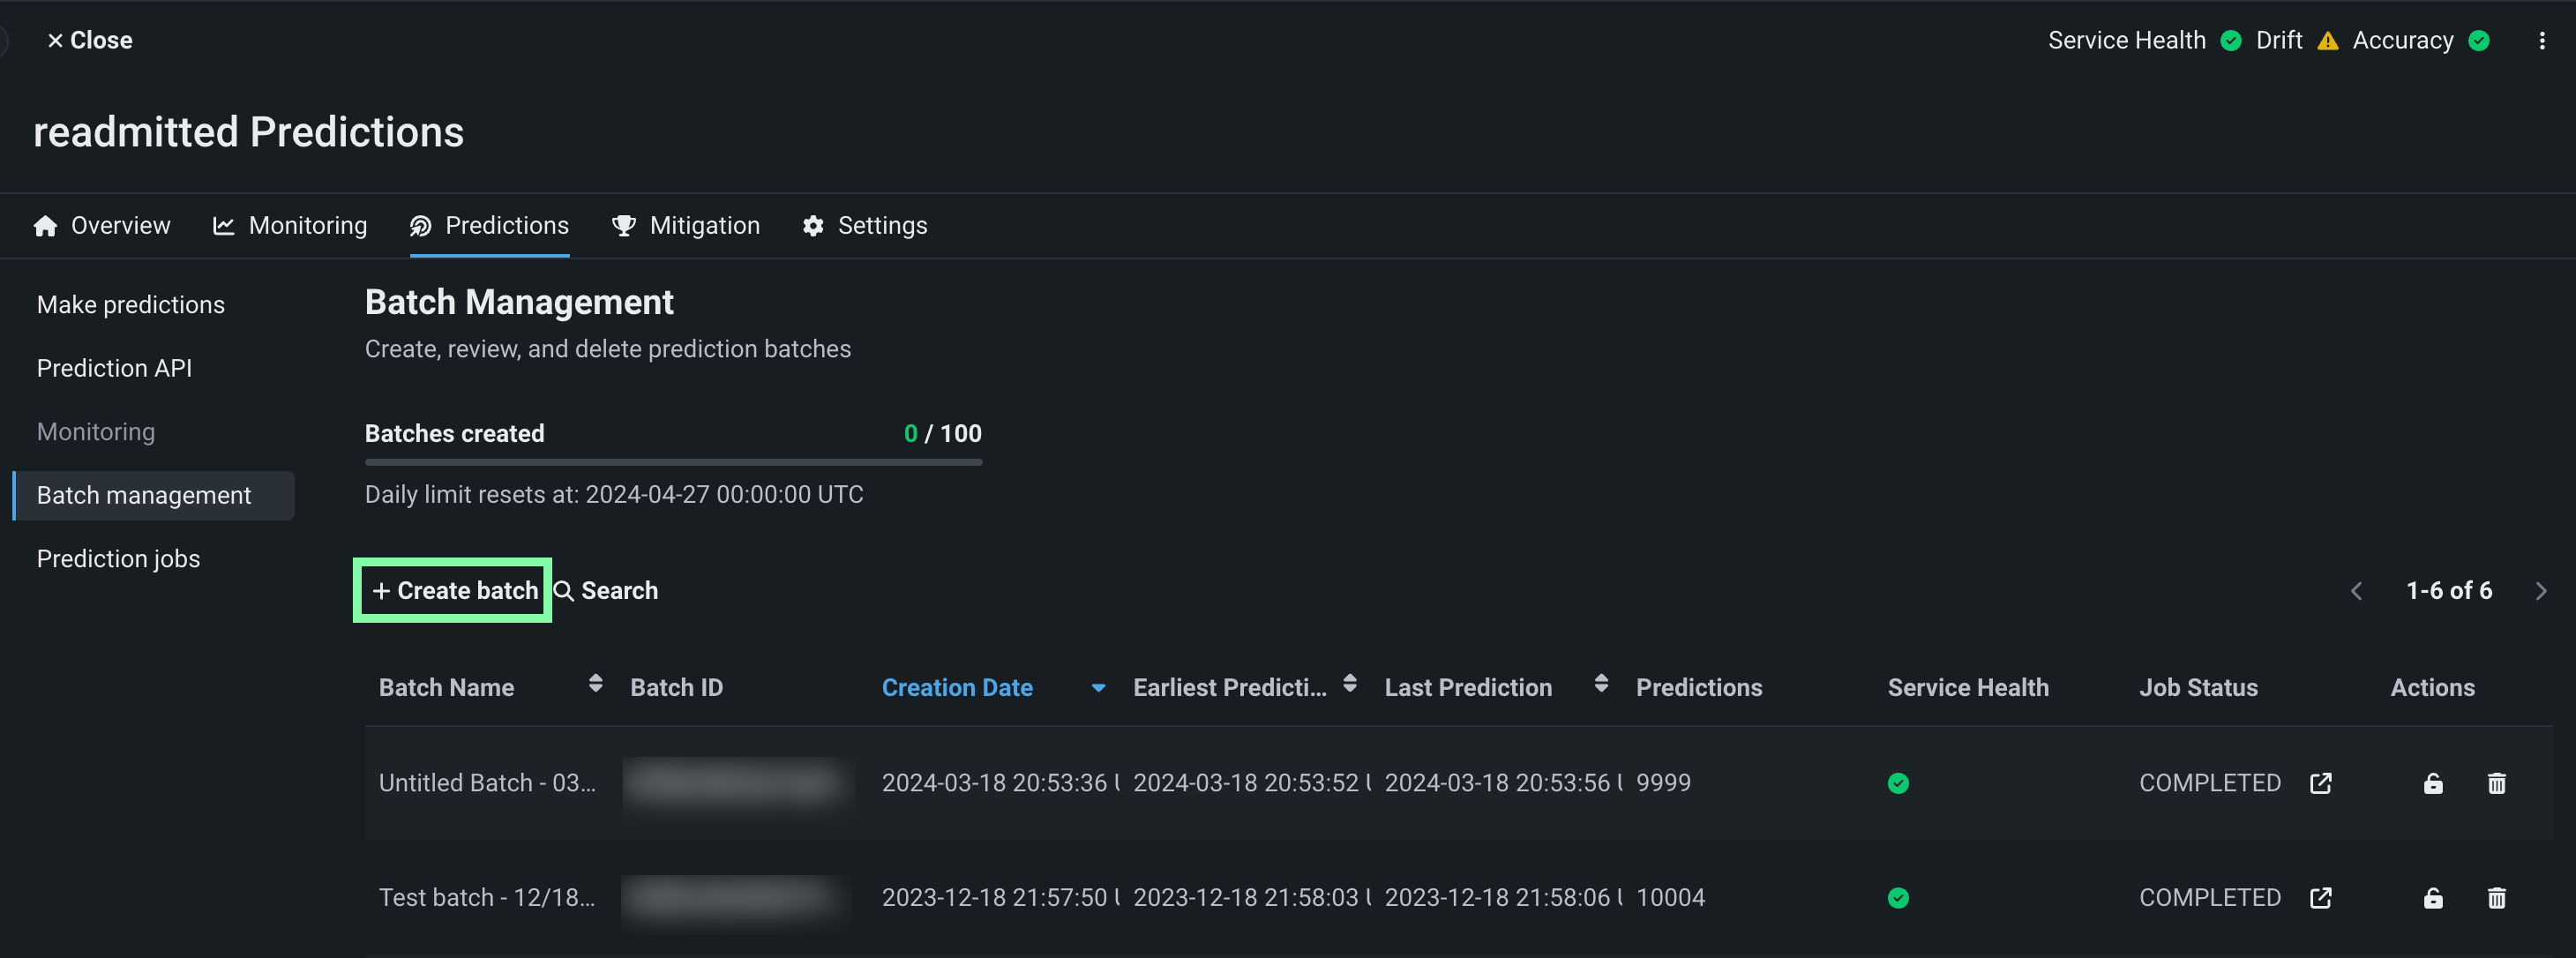Toggle Creation Date sort direction arrow

pyautogui.click(x=1098, y=688)
